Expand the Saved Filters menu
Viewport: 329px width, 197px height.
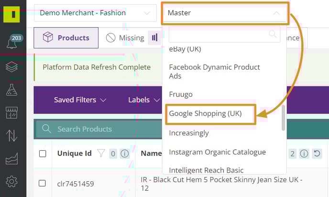(x=80, y=100)
